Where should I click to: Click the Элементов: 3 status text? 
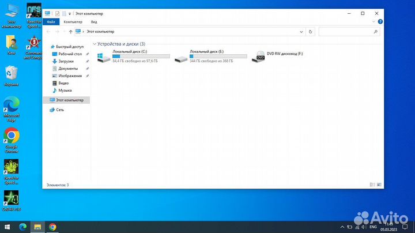click(x=58, y=185)
